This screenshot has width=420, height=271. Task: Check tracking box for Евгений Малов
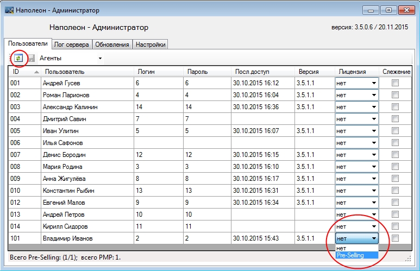[395, 203]
